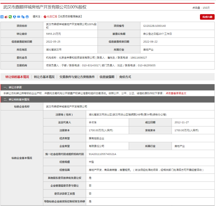This screenshot has height=206, width=216.
Task: Open the 北交汇投 link
Action: tap(52, 17)
